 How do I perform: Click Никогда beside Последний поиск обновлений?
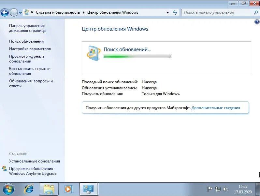point(149,82)
